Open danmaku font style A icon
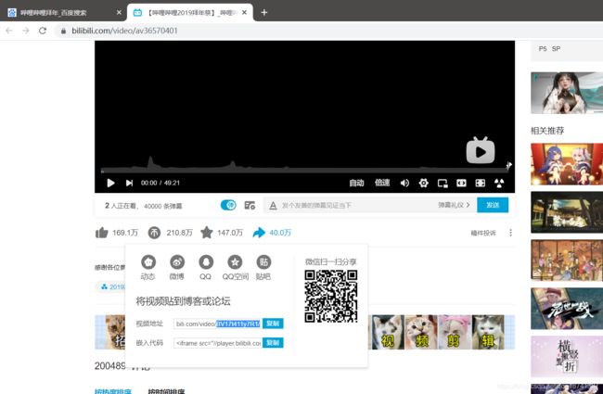This screenshot has height=394, width=603. [273, 206]
